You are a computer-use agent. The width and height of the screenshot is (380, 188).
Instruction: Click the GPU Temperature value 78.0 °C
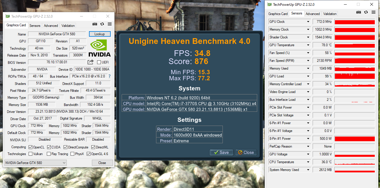[323, 45]
